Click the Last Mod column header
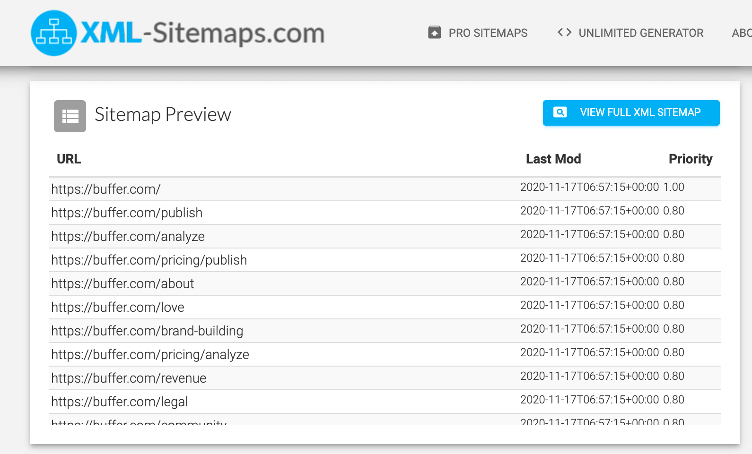This screenshot has width=752, height=454. pyautogui.click(x=553, y=159)
